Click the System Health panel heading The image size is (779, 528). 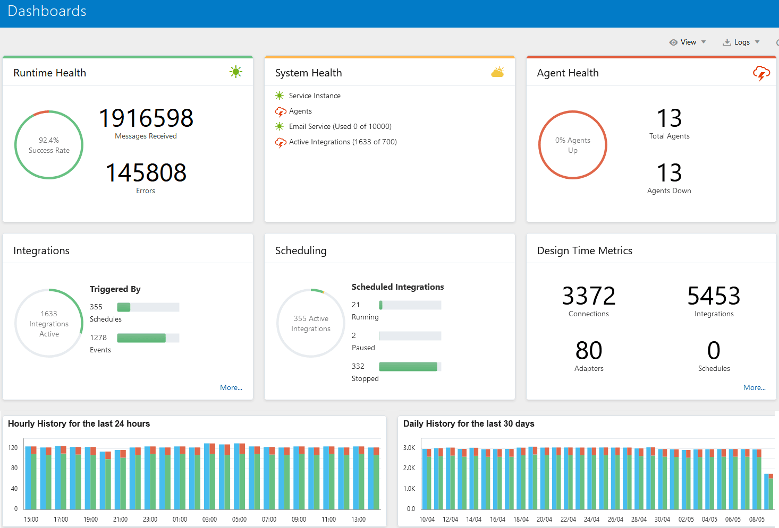[x=308, y=73]
